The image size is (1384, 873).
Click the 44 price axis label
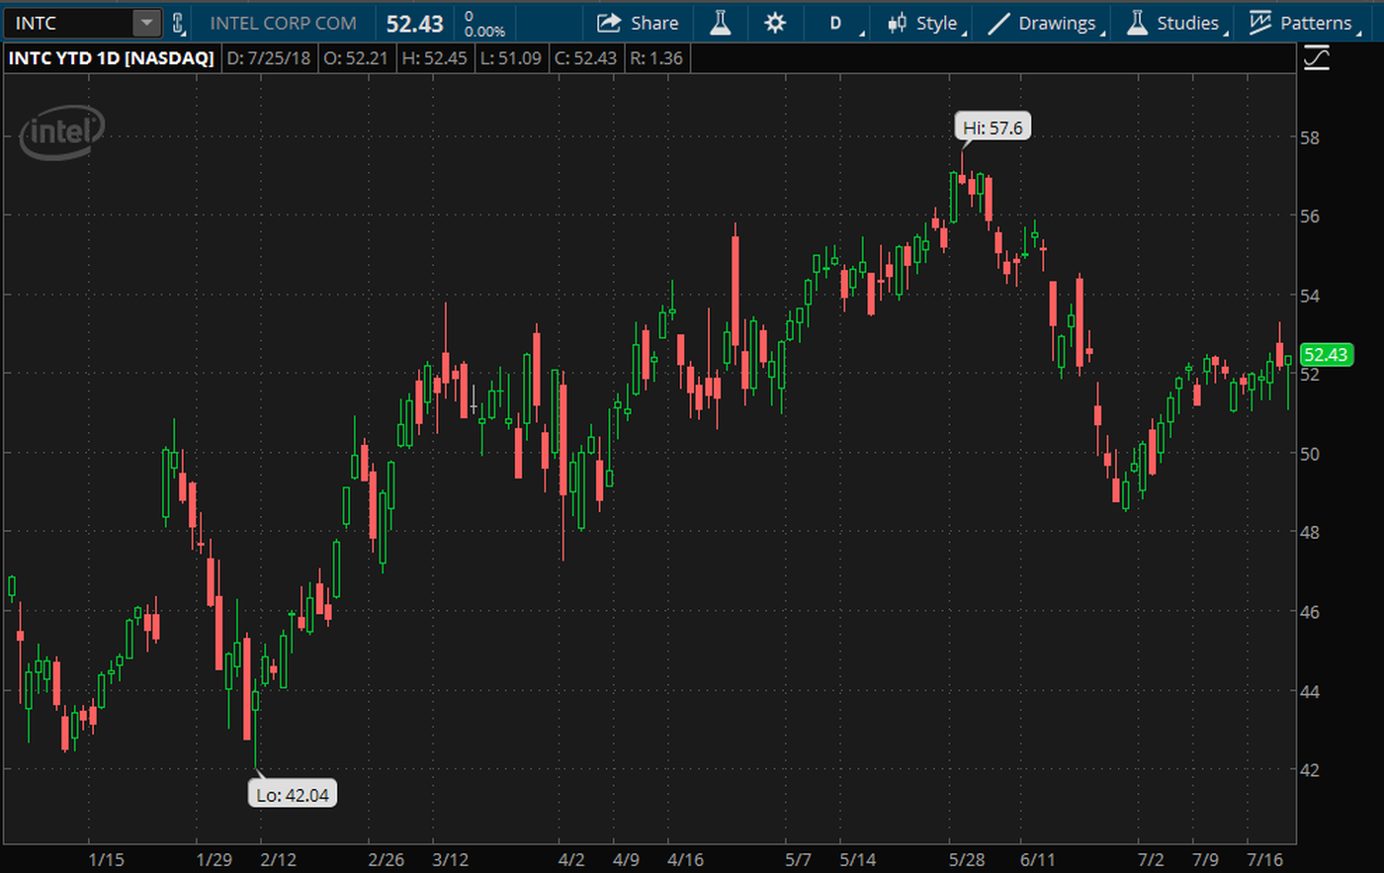1310,691
